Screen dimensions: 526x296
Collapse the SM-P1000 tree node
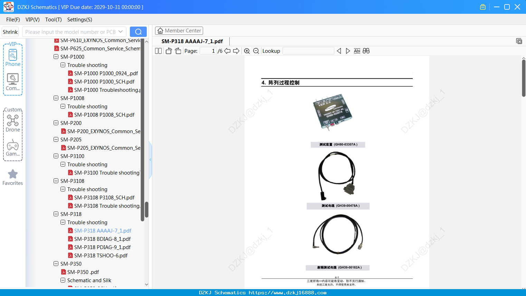coord(56,57)
